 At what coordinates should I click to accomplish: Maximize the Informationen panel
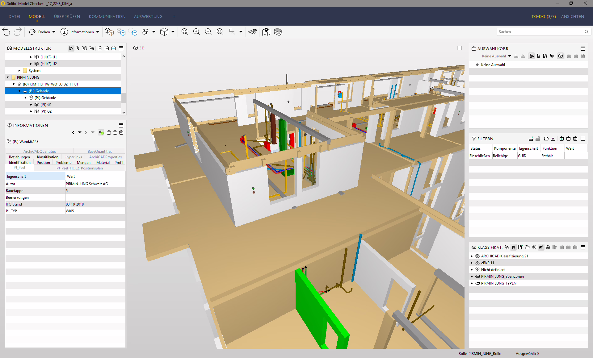click(121, 125)
